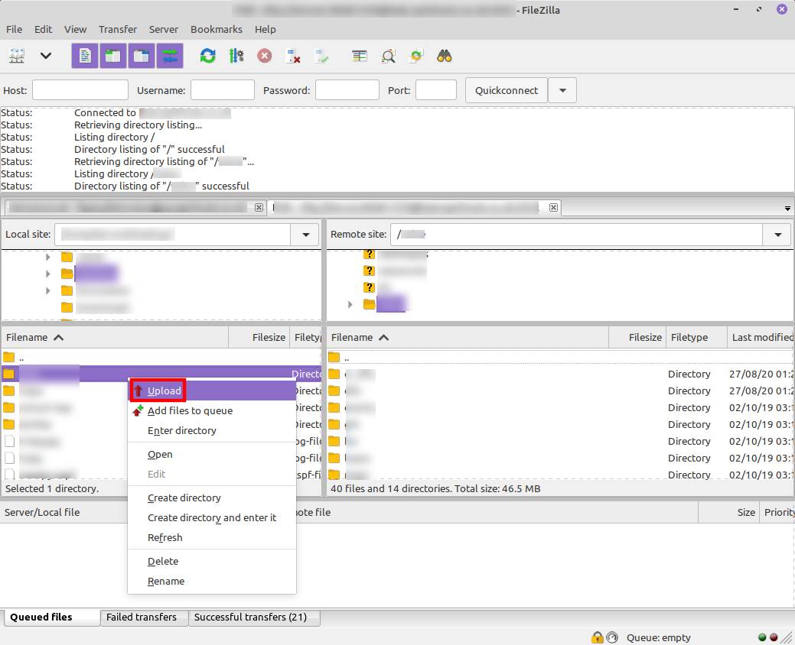This screenshot has width=795, height=645.
Task: Sort remote files by Filetype column
Action: [x=696, y=337]
